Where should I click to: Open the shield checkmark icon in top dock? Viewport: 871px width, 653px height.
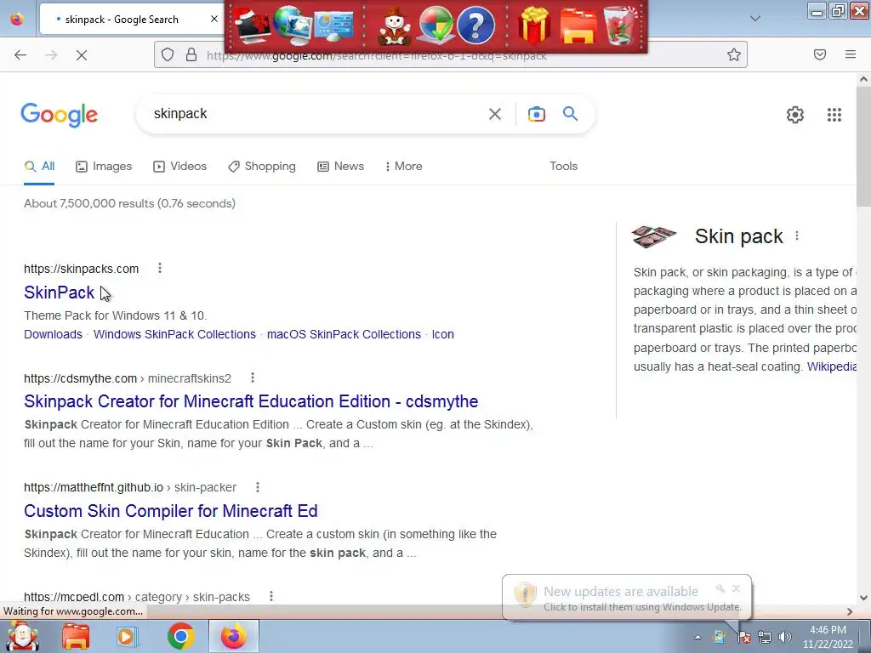point(436,25)
